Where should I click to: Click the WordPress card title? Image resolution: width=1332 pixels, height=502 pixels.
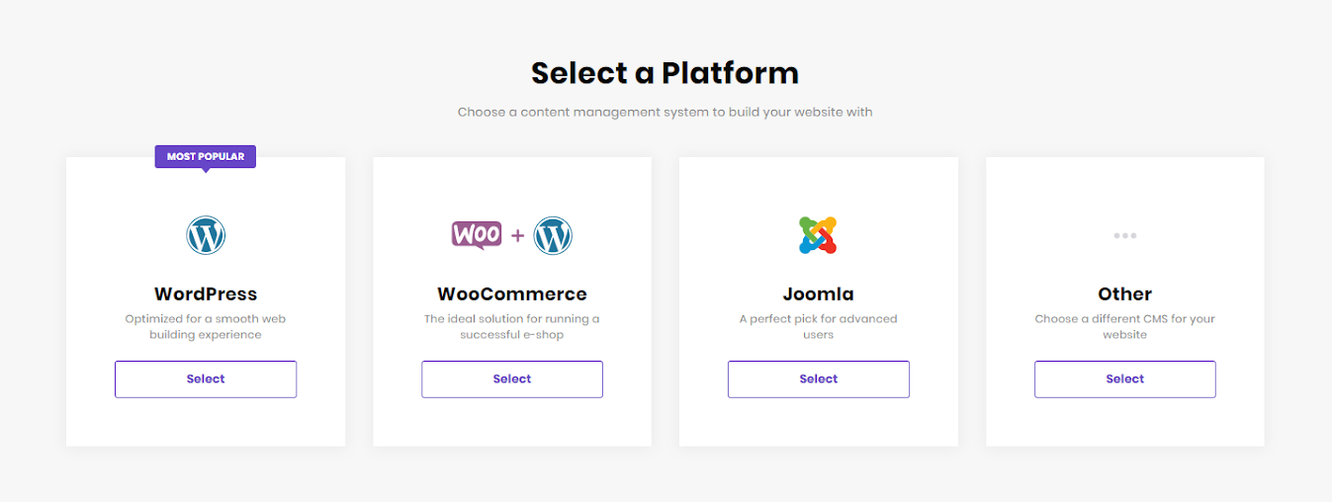pos(206,293)
